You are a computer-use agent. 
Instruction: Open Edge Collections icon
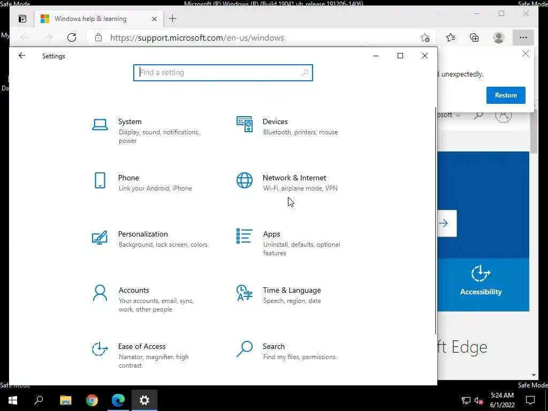point(474,37)
